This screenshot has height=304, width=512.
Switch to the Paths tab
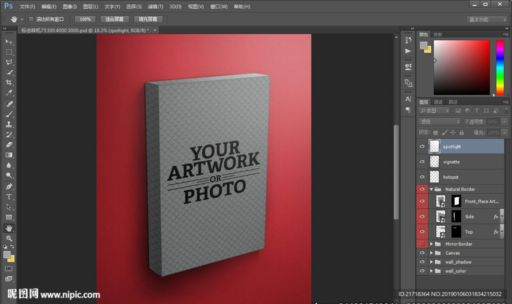[453, 102]
